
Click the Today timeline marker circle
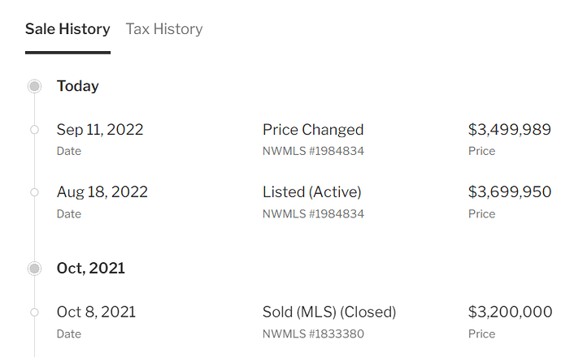[x=34, y=86]
